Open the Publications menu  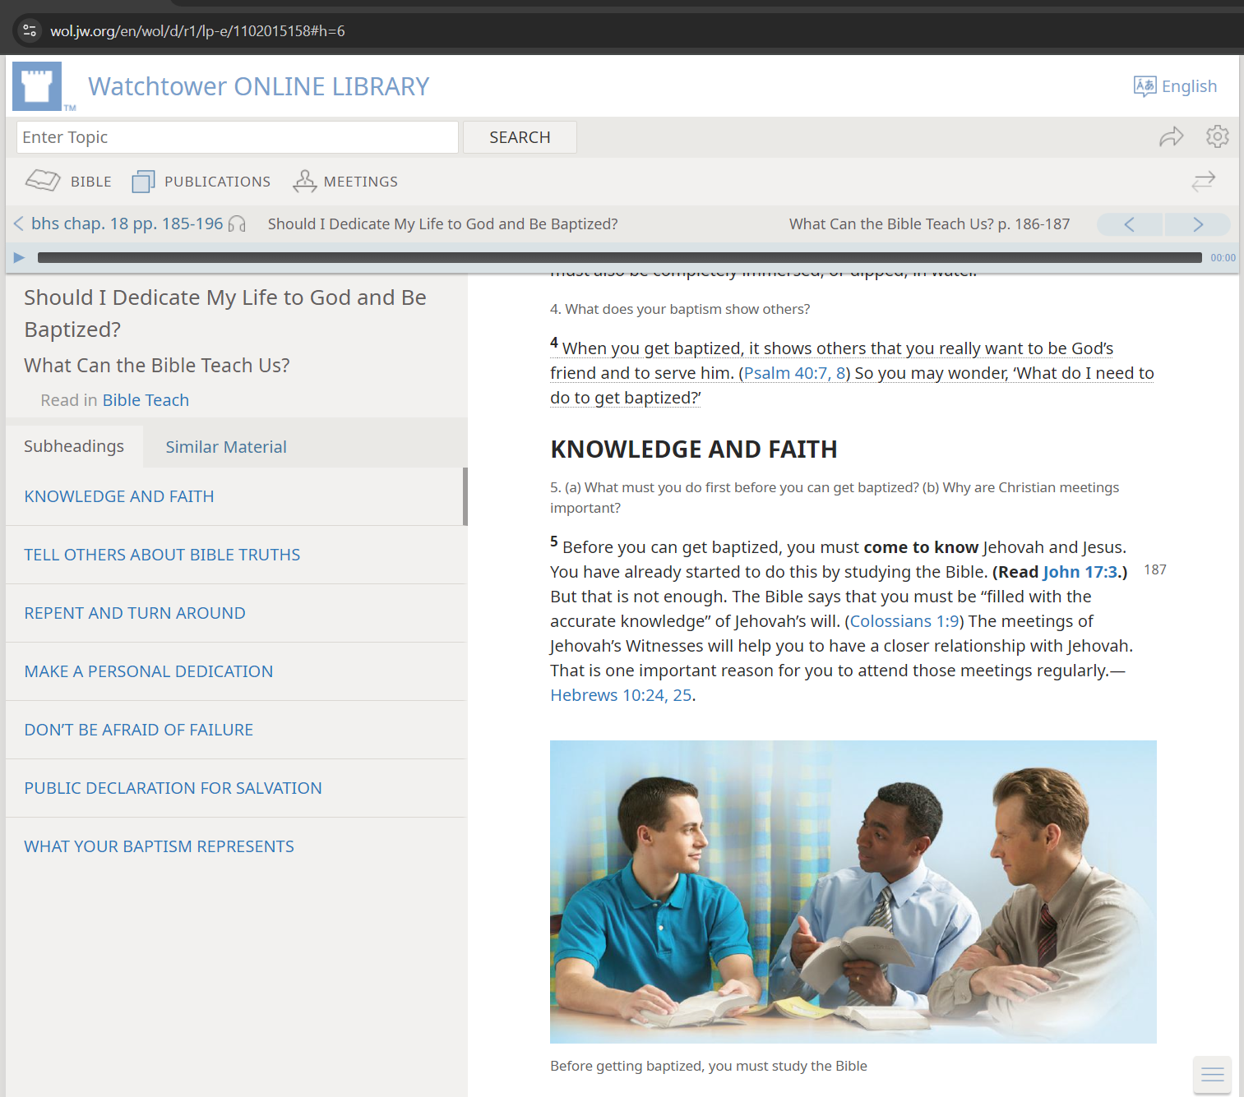201,181
